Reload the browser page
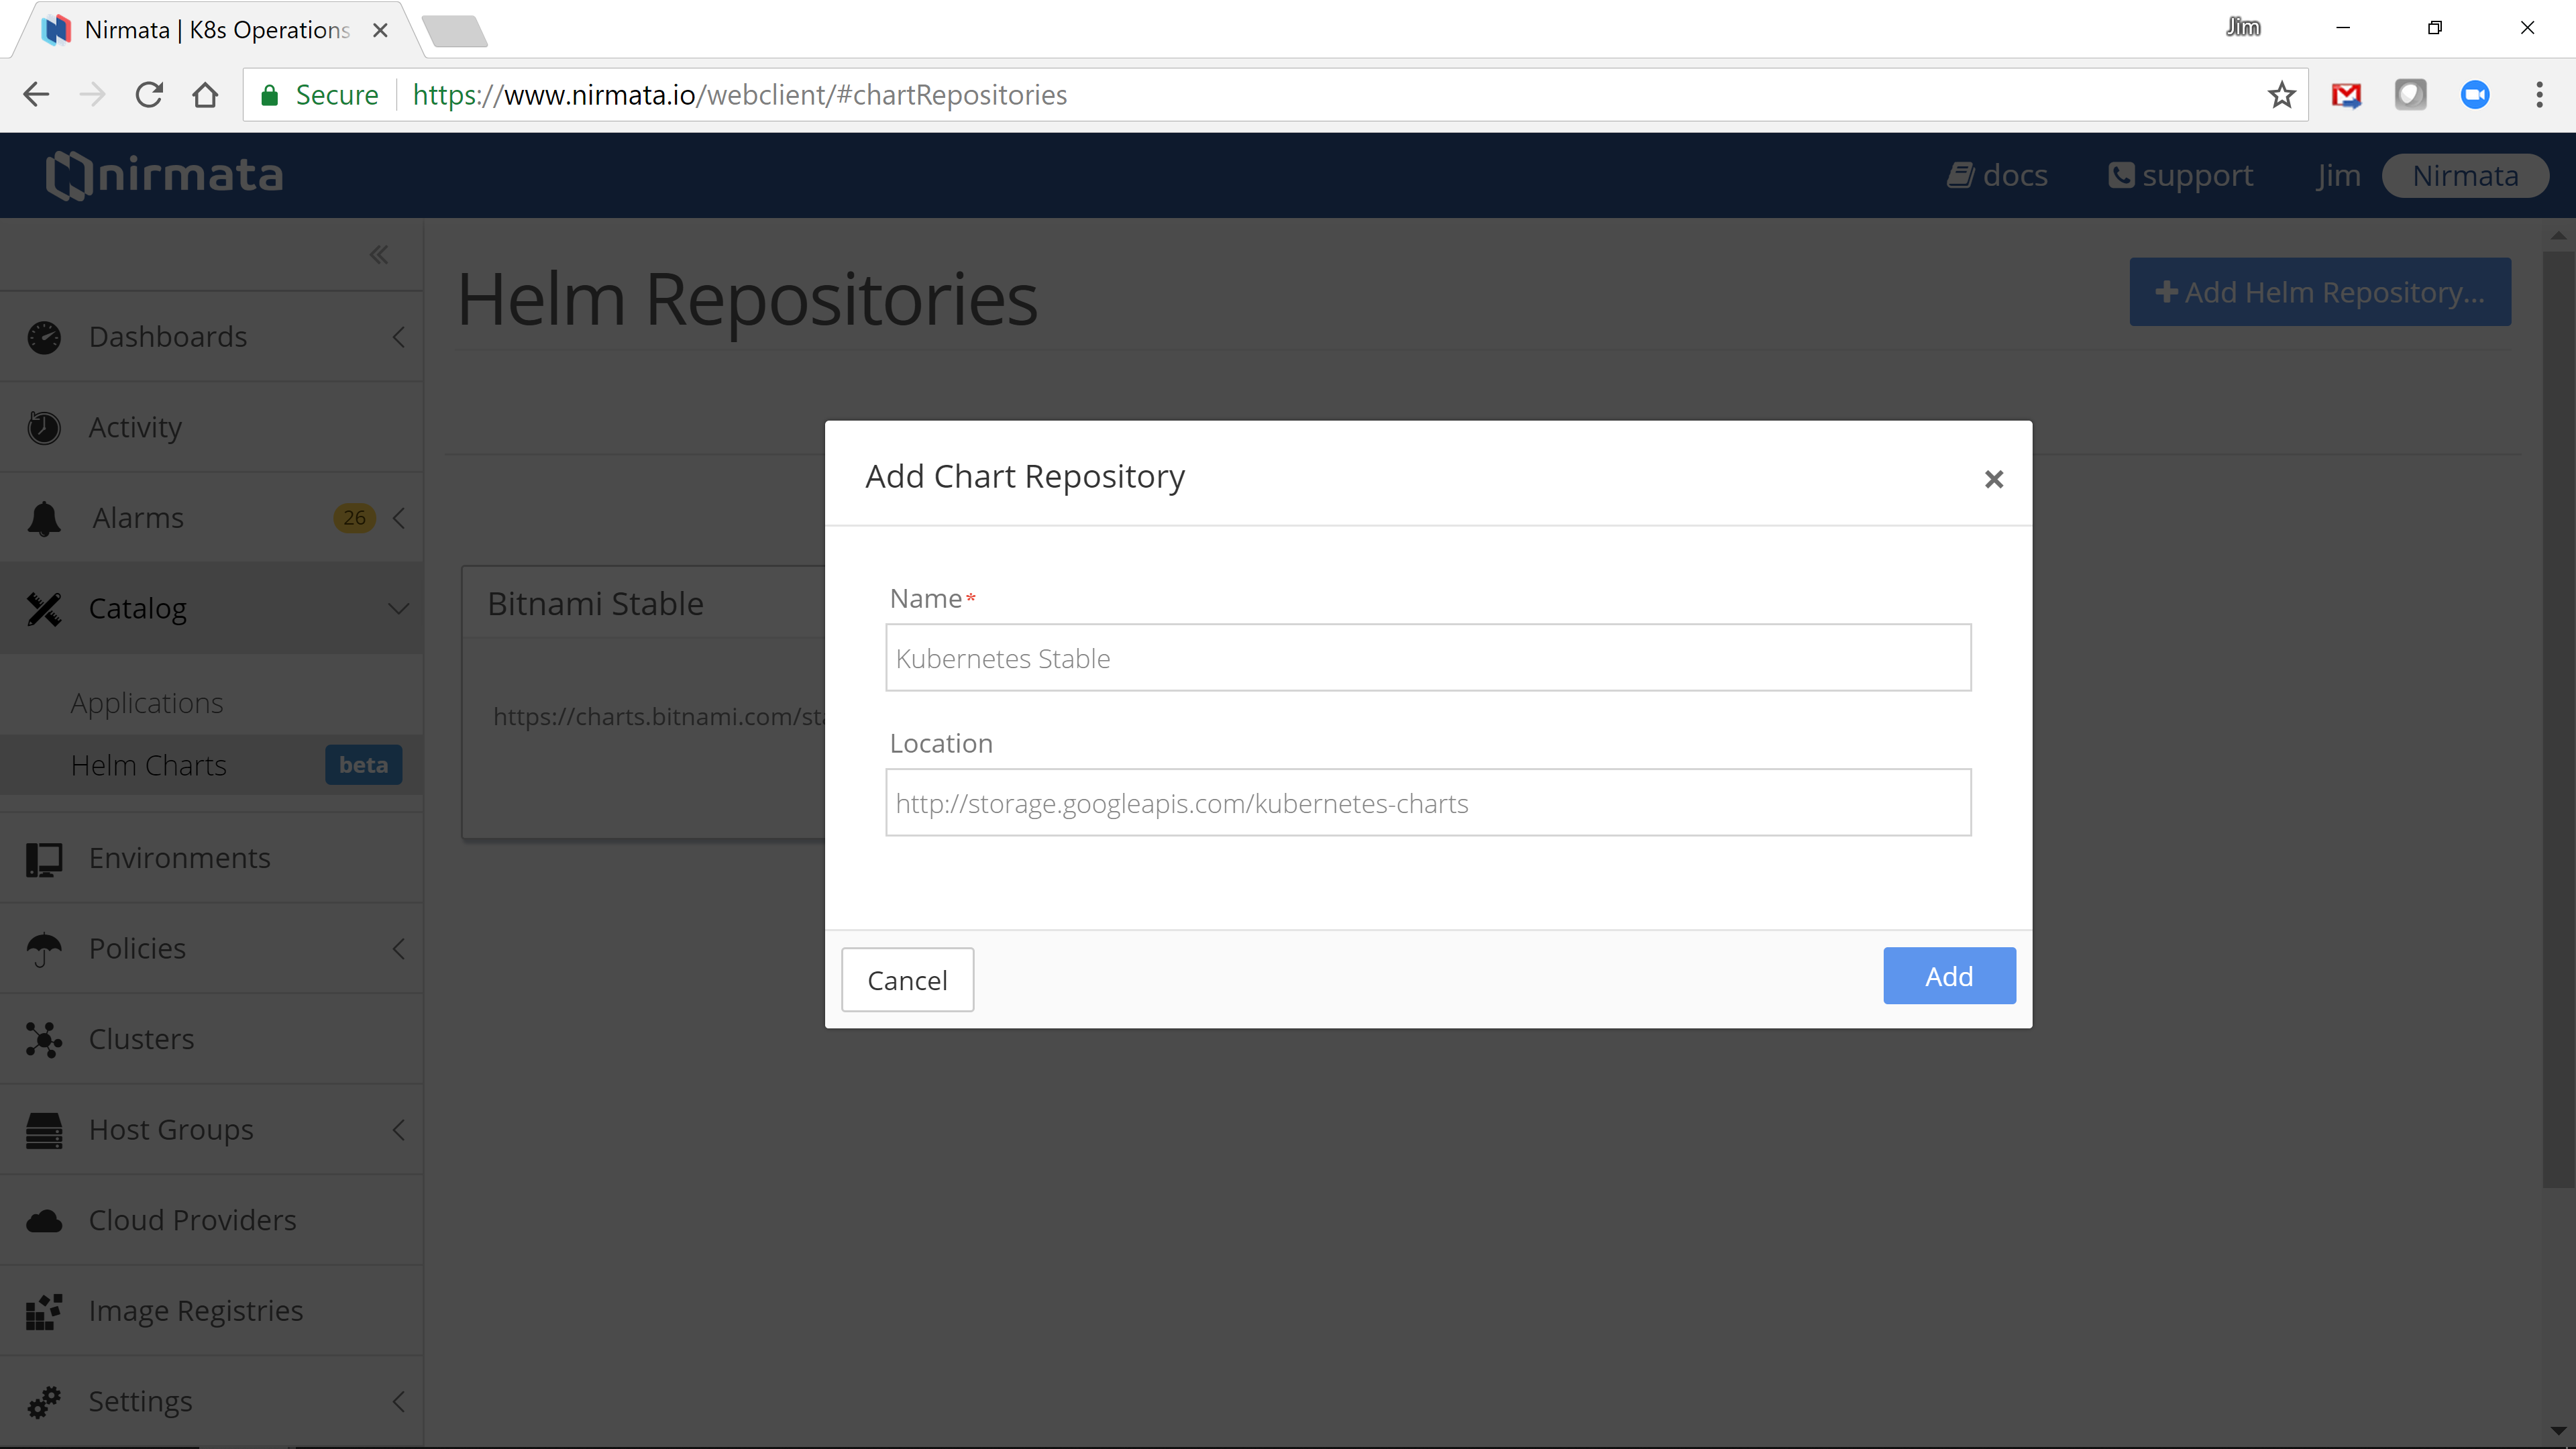 point(149,95)
